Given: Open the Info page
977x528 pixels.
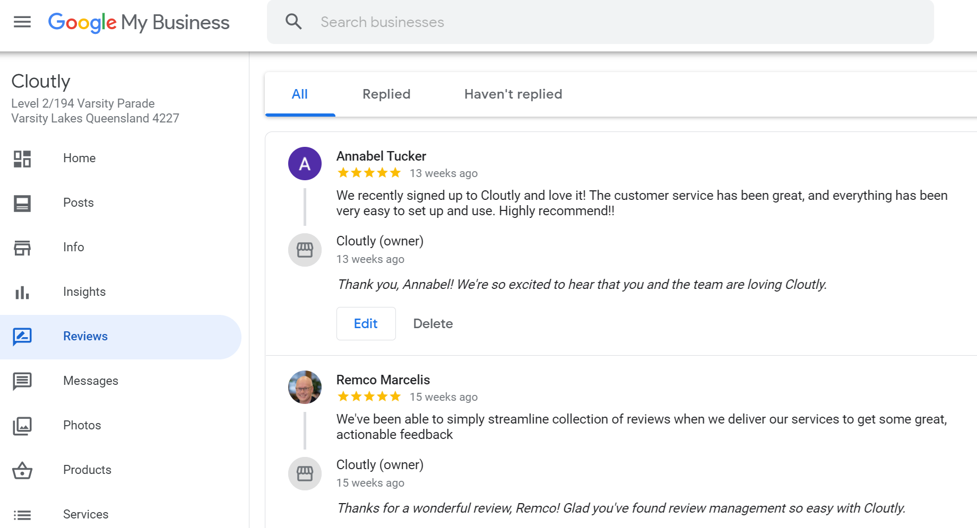Looking at the screenshot, I should click(73, 247).
